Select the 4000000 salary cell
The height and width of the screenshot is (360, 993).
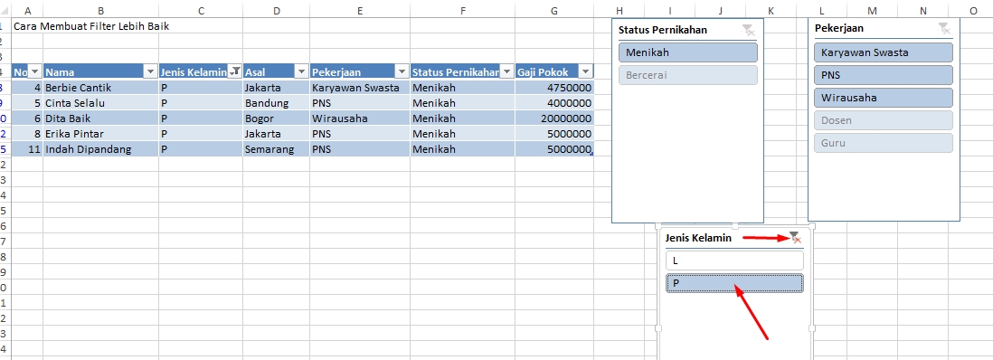click(x=554, y=103)
